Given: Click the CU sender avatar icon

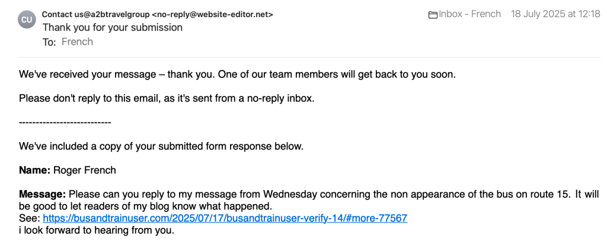Looking at the screenshot, I should pyautogui.click(x=28, y=19).
